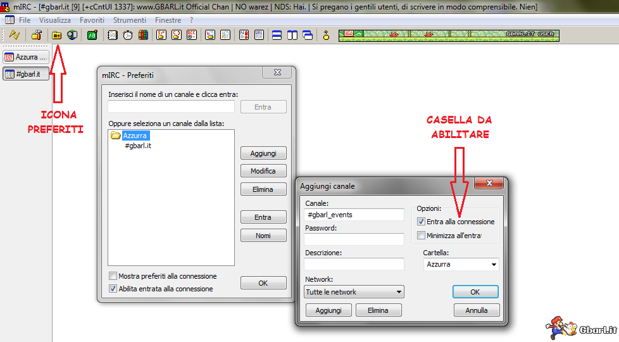Viewport: 619px width, 342px height.
Task: Switch to the #gbarl.it channel window button
Action: [x=26, y=74]
